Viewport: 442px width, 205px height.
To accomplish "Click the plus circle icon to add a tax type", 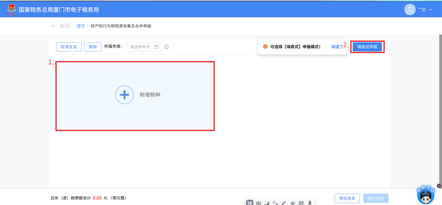I will (124, 95).
